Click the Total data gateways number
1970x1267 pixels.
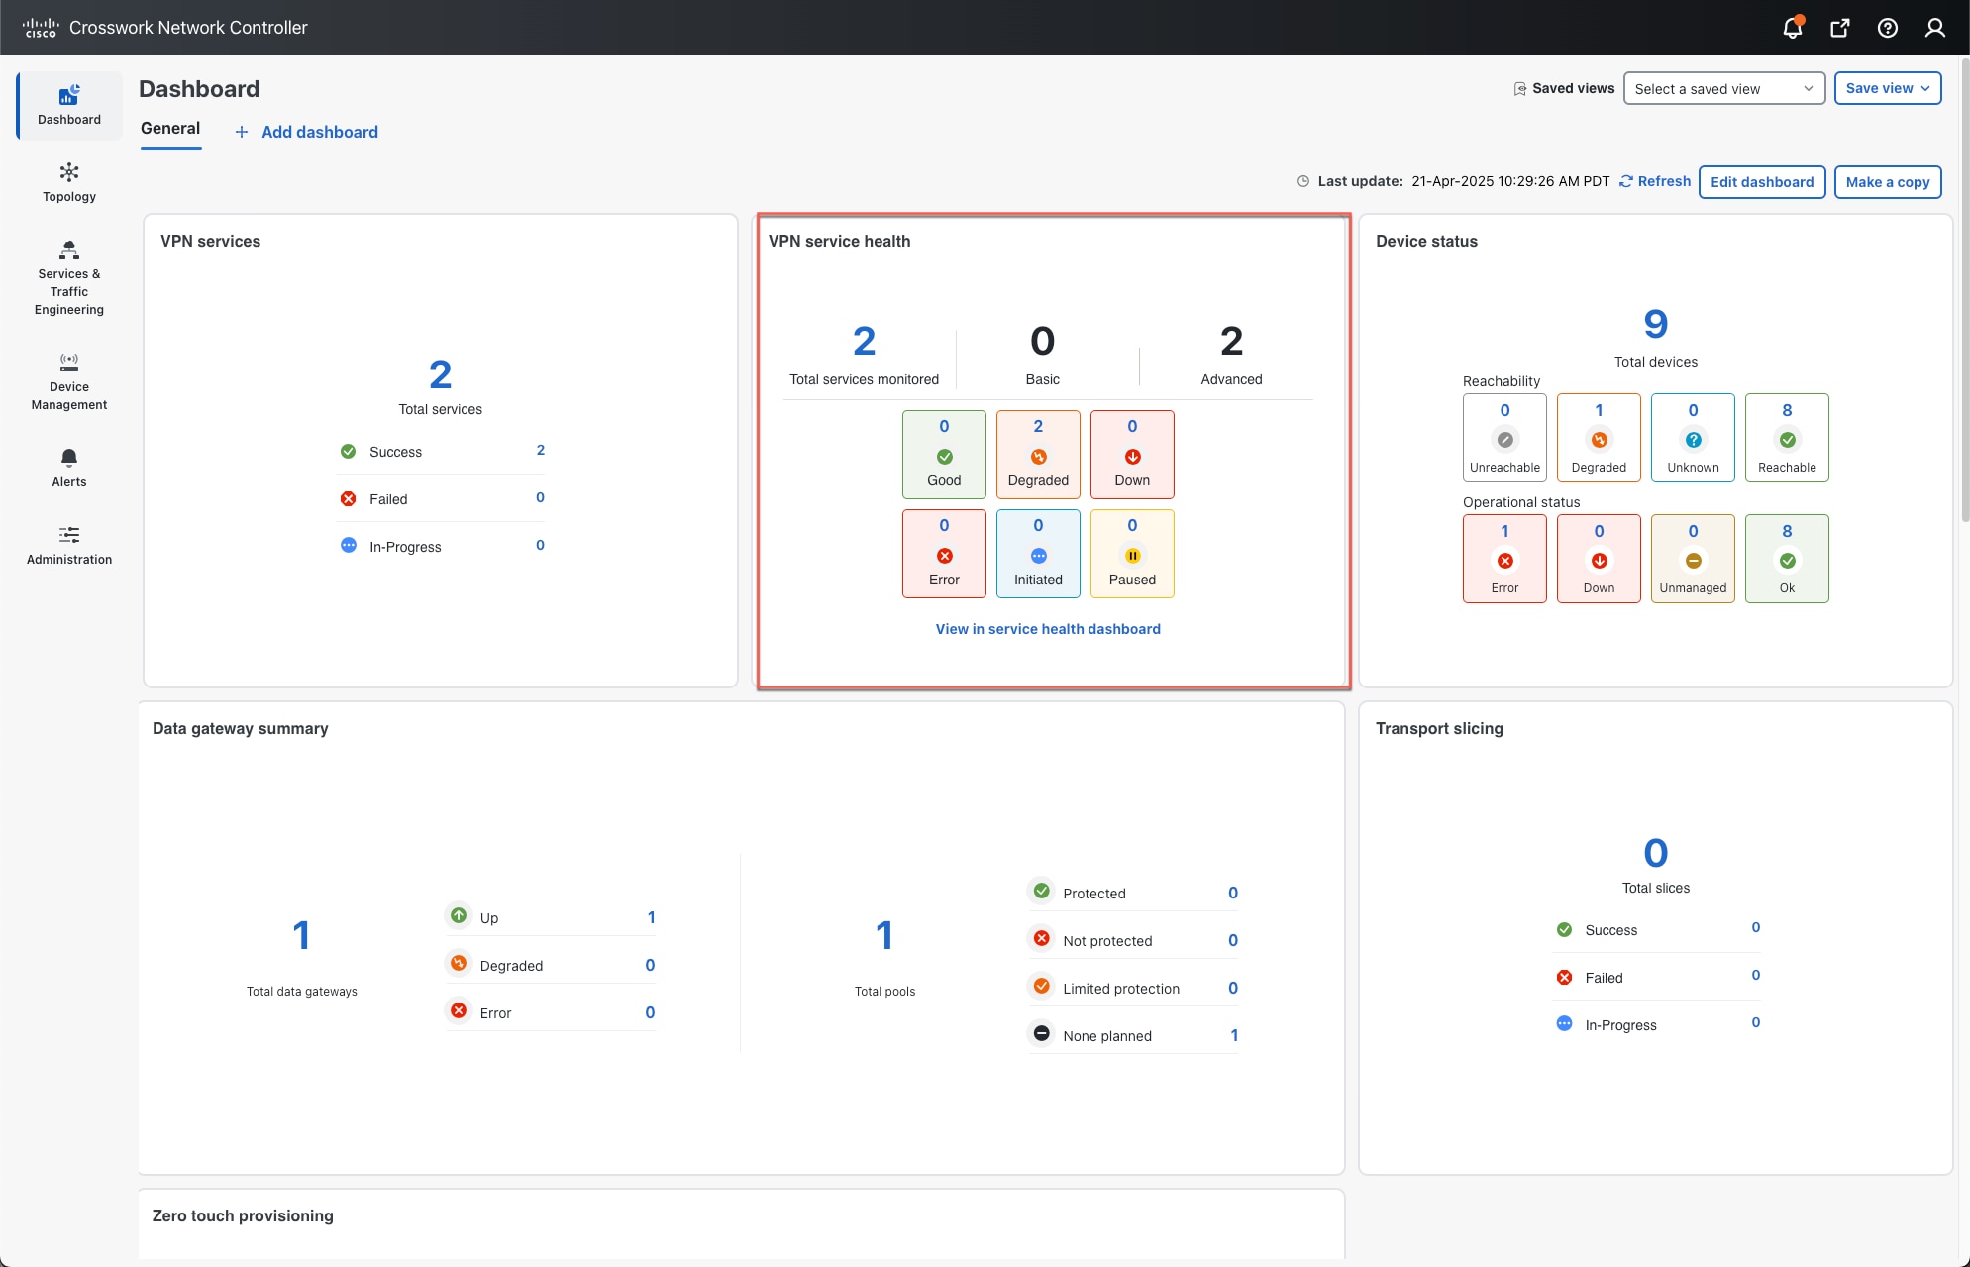[x=302, y=935]
